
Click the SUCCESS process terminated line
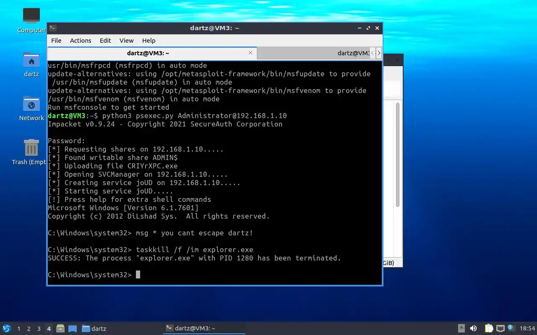[194, 258]
